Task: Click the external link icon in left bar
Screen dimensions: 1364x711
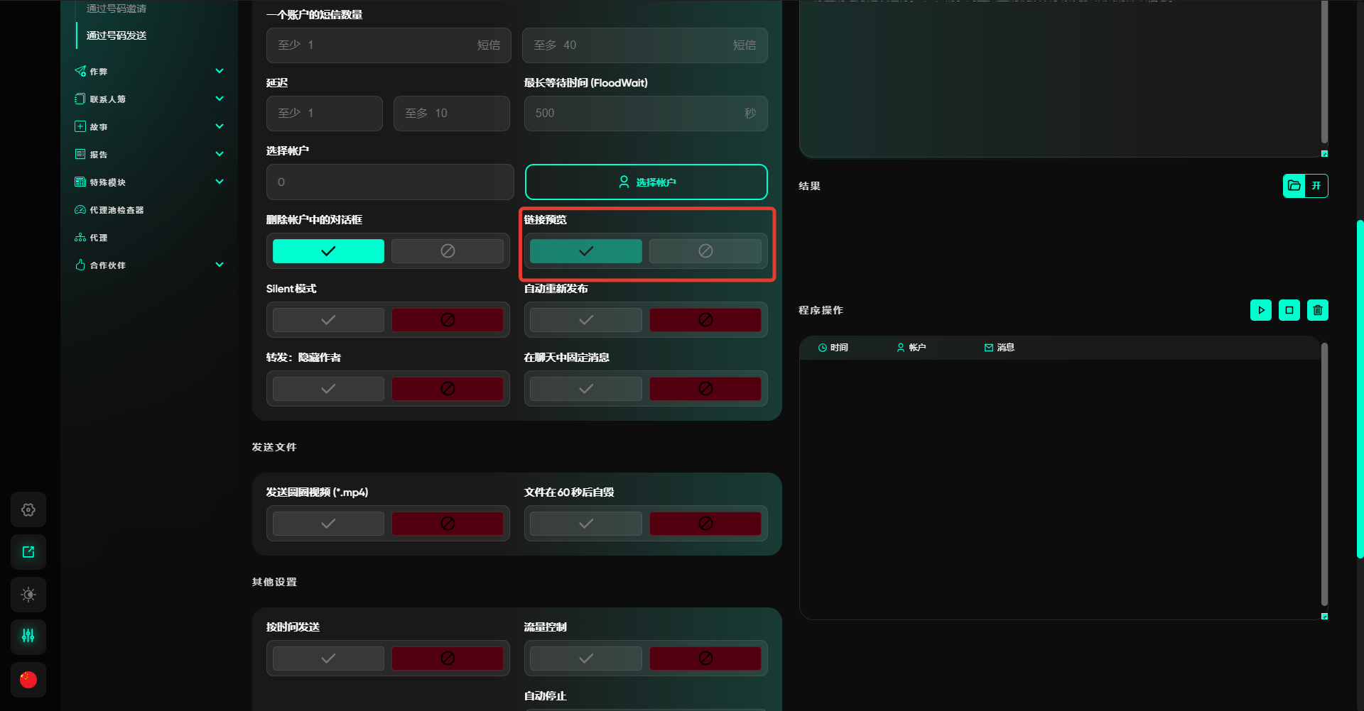Action: 28,552
